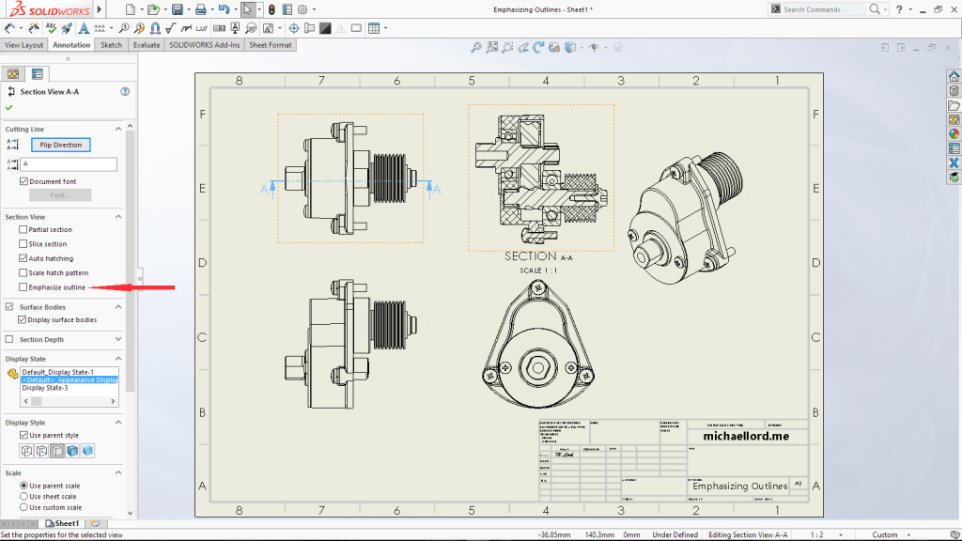Screen dimensions: 962x541
Task: Click the Open file icon
Action: coord(153,9)
